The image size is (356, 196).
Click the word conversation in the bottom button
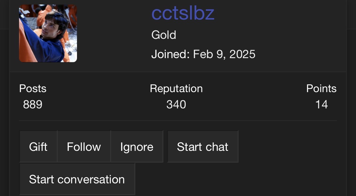coord(91,179)
